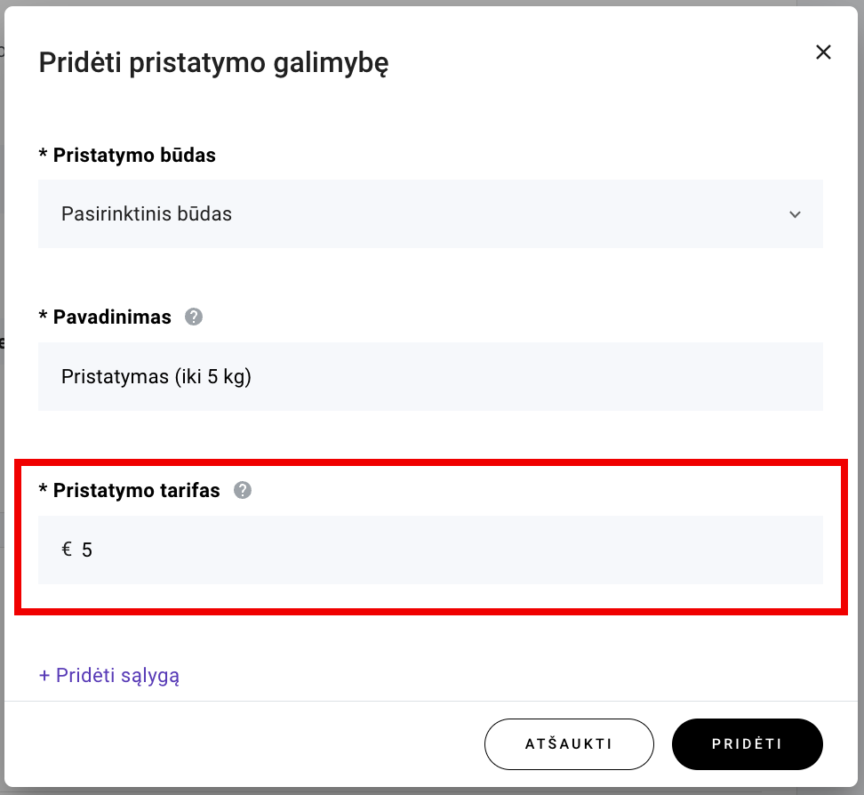Image resolution: width=864 pixels, height=795 pixels.
Task: Click the ATŠAUKTI cancel button
Action: 569,744
